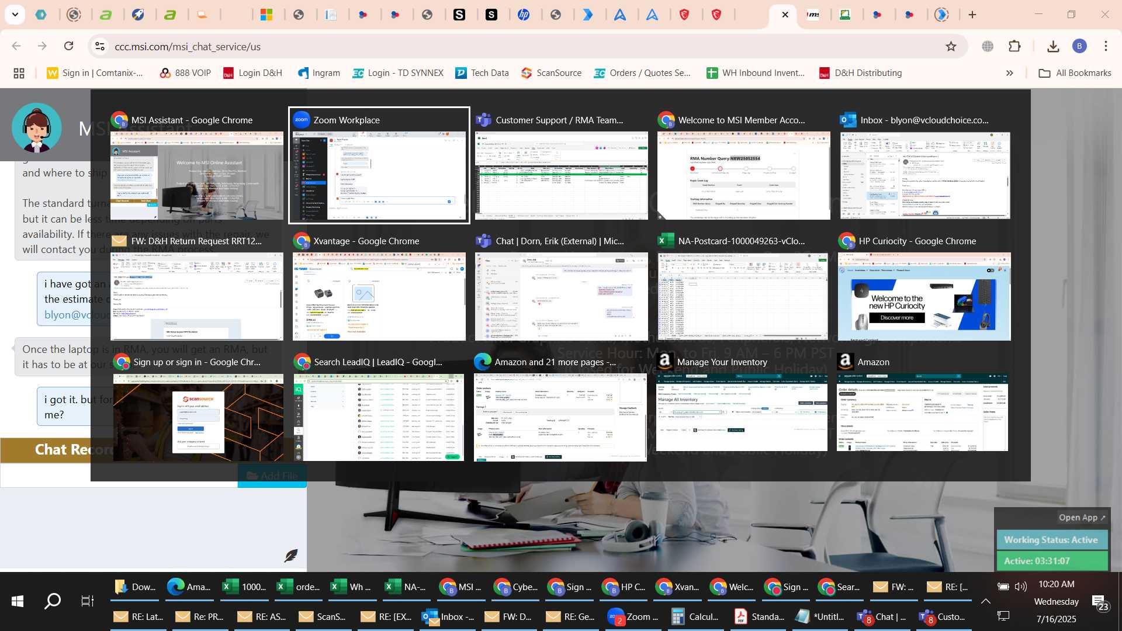Open the Amazon Edge taskbar button
1122x631 pixels.
pos(188,587)
